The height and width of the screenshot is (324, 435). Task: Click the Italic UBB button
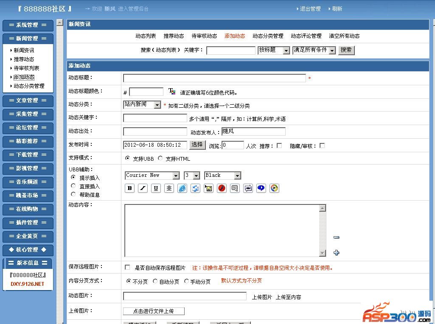point(143,188)
